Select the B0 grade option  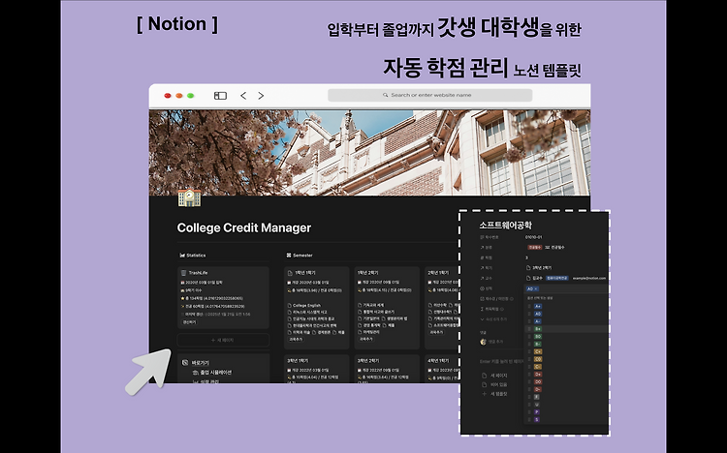(x=538, y=336)
